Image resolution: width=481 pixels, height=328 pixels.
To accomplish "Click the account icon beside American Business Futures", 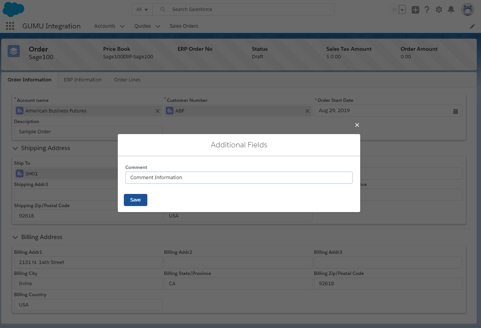I will pyautogui.click(x=20, y=111).
